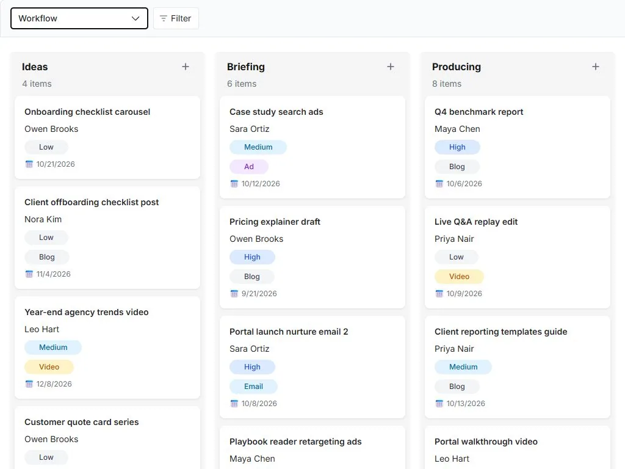The image size is (625, 469).
Task: Click the 6 items count under Briefing
Action: 242,84
